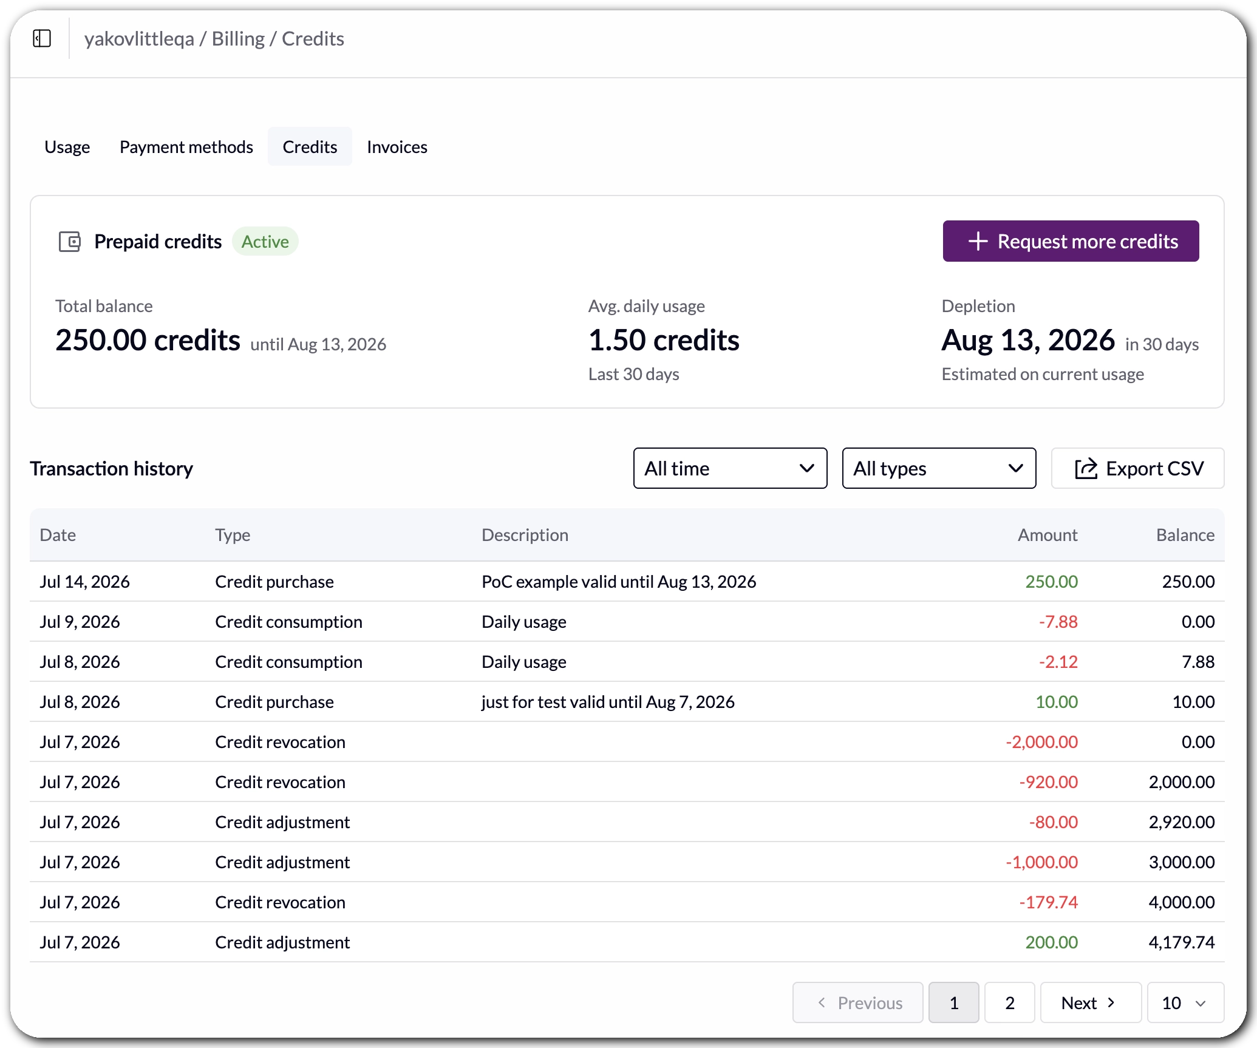
Task: Go to the Invoices tab
Action: pos(397,147)
